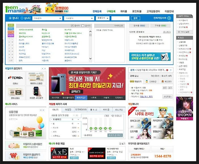The width and height of the screenshot is (199, 164).
Task: Open 포인트몰 button in mileage panel
Action: [x=167, y=97]
